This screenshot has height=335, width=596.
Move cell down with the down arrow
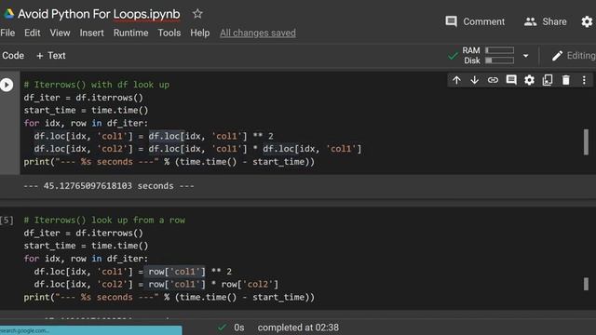474,80
